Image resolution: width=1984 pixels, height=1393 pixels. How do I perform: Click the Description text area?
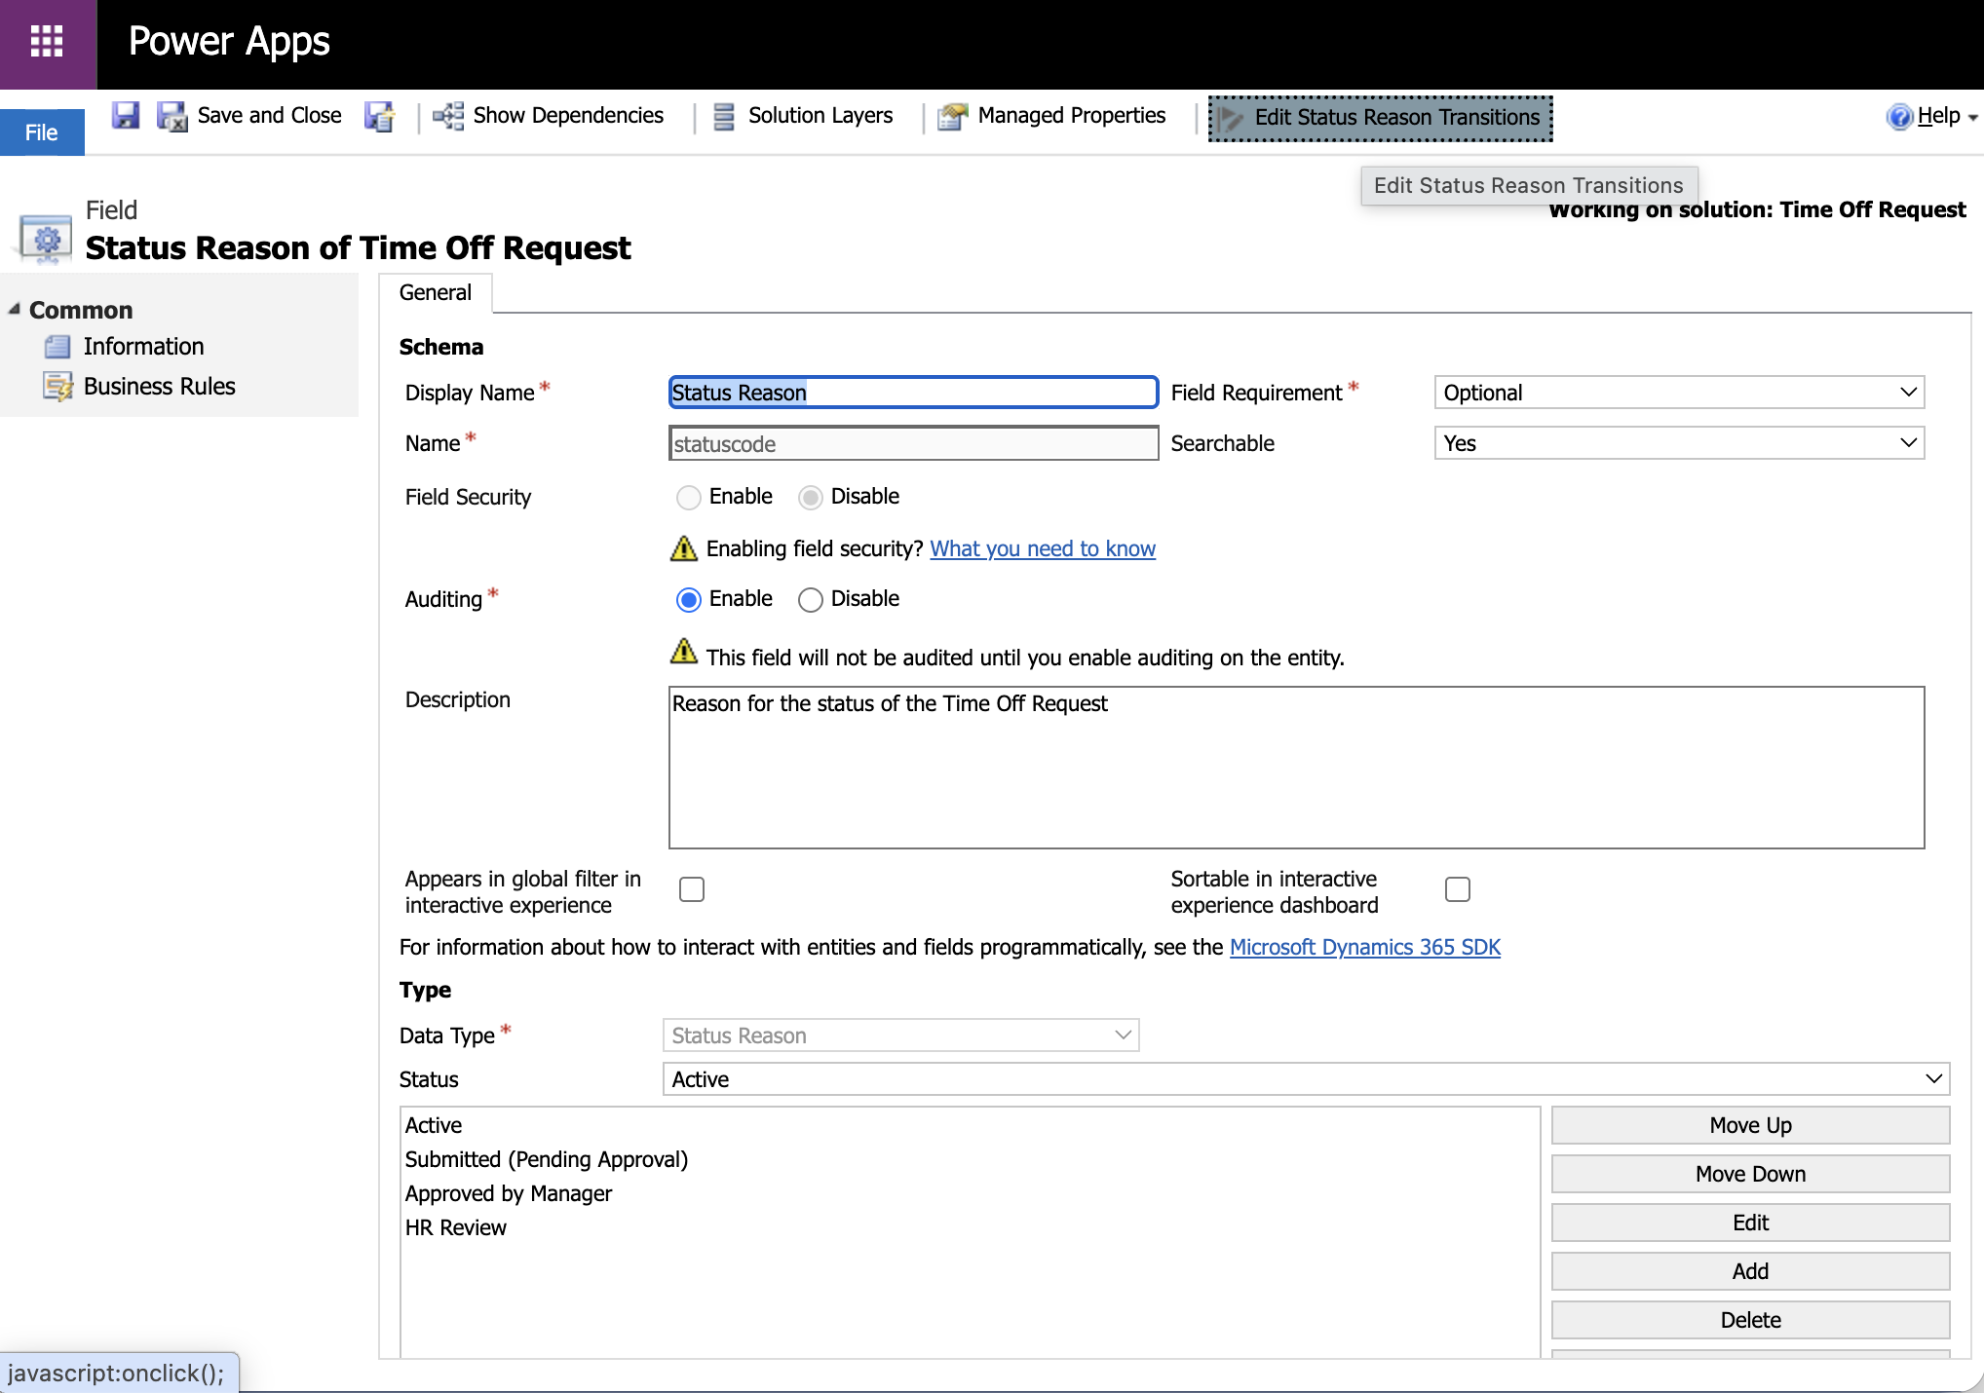click(1296, 768)
